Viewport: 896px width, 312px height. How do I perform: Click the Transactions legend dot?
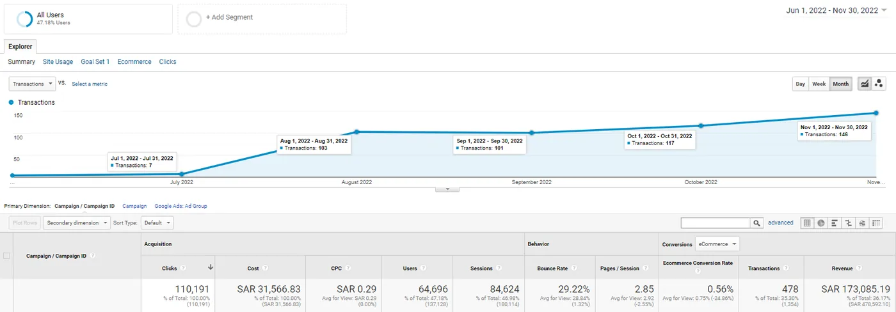coord(12,102)
